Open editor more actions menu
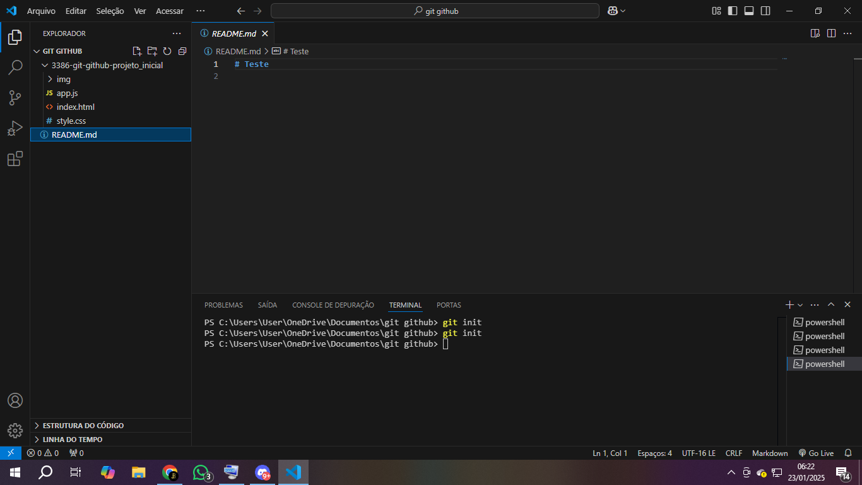862x485 pixels. click(x=848, y=33)
